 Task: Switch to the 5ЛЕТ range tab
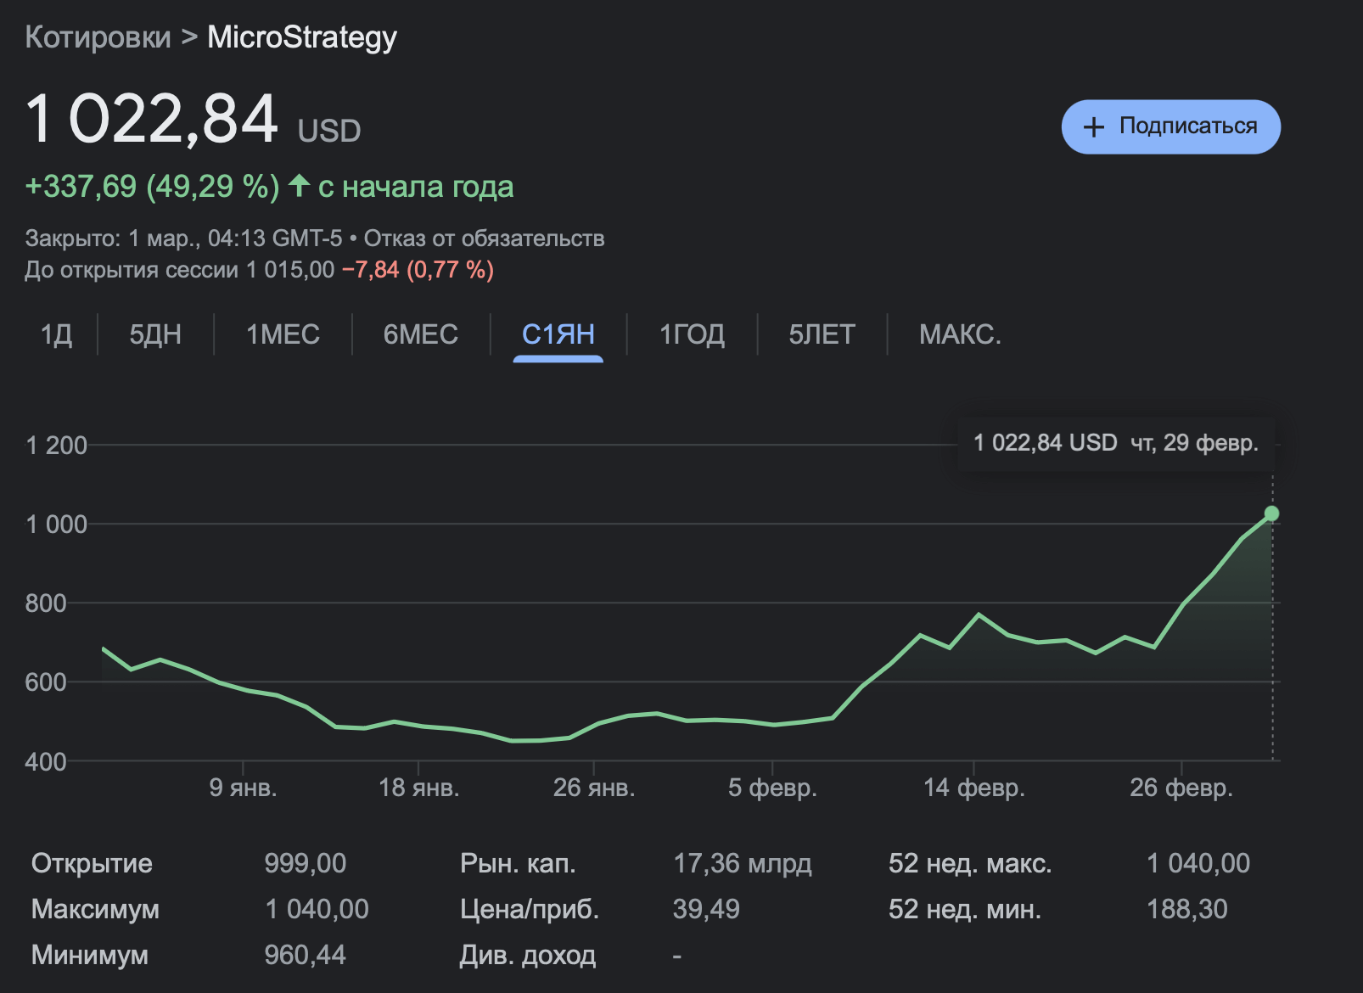pos(822,334)
